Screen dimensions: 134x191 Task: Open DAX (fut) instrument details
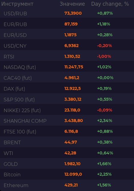tap(14, 89)
